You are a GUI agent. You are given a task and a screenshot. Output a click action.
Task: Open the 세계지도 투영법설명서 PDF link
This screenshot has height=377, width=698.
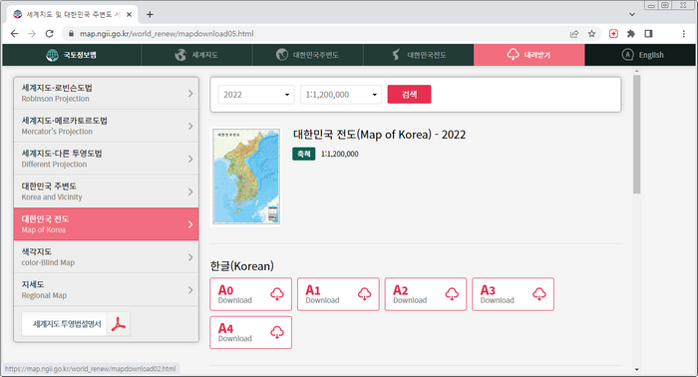point(76,324)
